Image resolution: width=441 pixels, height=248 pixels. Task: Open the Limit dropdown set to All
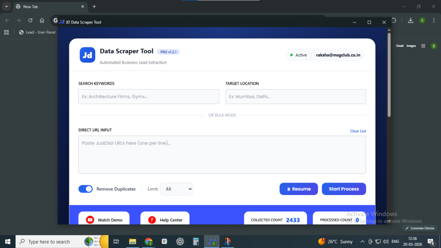click(x=177, y=189)
